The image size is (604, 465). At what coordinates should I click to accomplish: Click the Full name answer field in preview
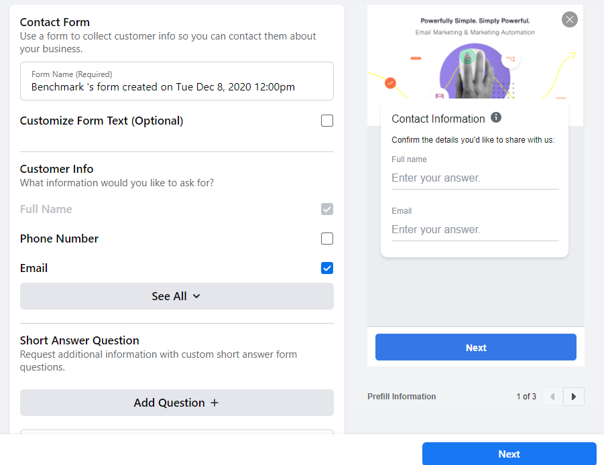point(475,178)
